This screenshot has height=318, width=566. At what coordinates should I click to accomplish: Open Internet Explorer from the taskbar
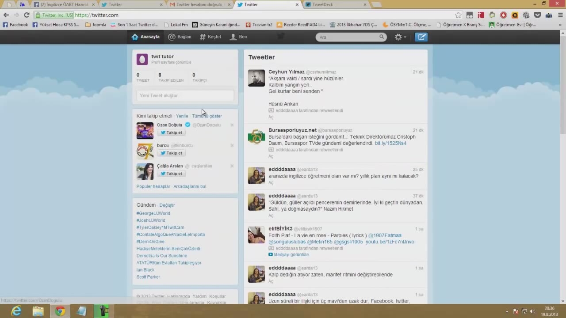pos(16,311)
